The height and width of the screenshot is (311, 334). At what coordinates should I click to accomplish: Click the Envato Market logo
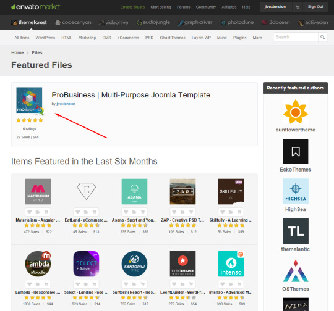click(x=36, y=7)
